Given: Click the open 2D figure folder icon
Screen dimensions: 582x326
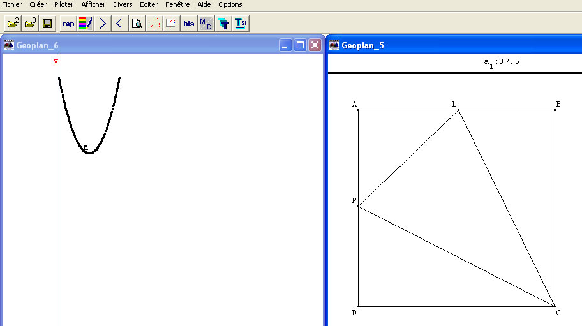Looking at the screenshot, I should click(13, 24).
